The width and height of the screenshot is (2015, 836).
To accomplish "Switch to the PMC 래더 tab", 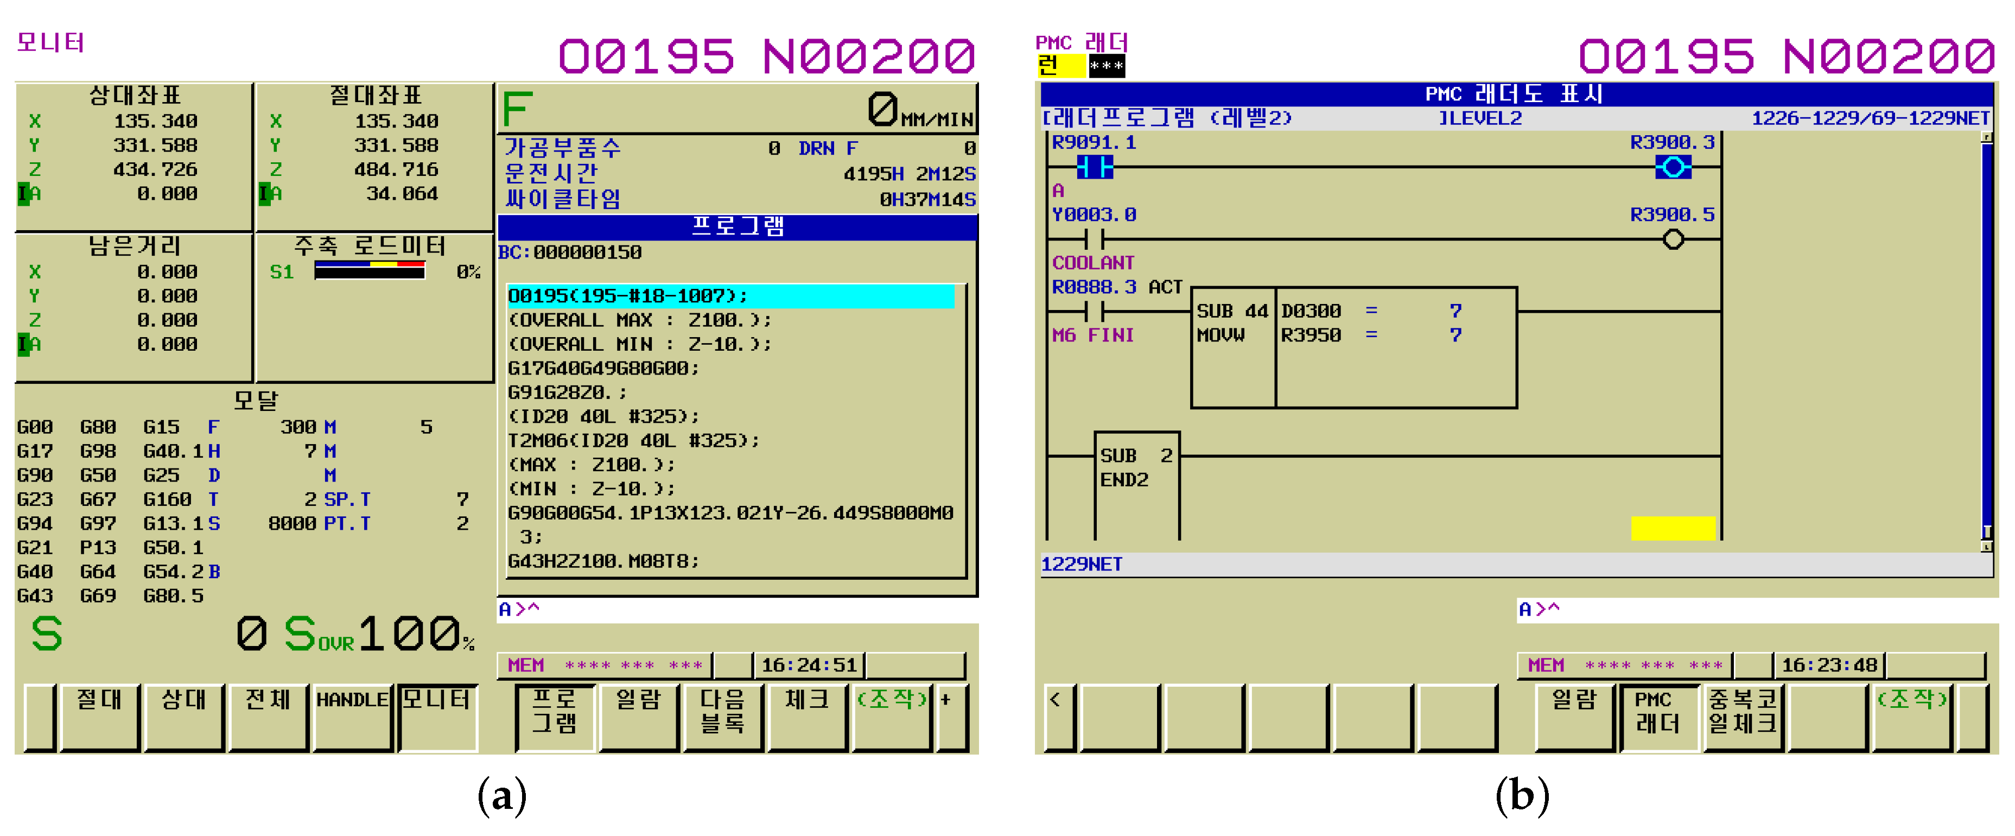I will (x=1658, y=712).
